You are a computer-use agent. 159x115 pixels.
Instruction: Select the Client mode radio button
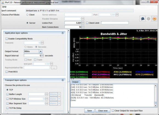[27, 15]
